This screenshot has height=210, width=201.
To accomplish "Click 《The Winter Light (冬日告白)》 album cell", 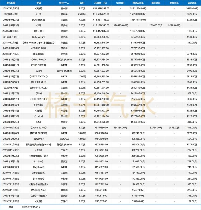I will 39,43.
